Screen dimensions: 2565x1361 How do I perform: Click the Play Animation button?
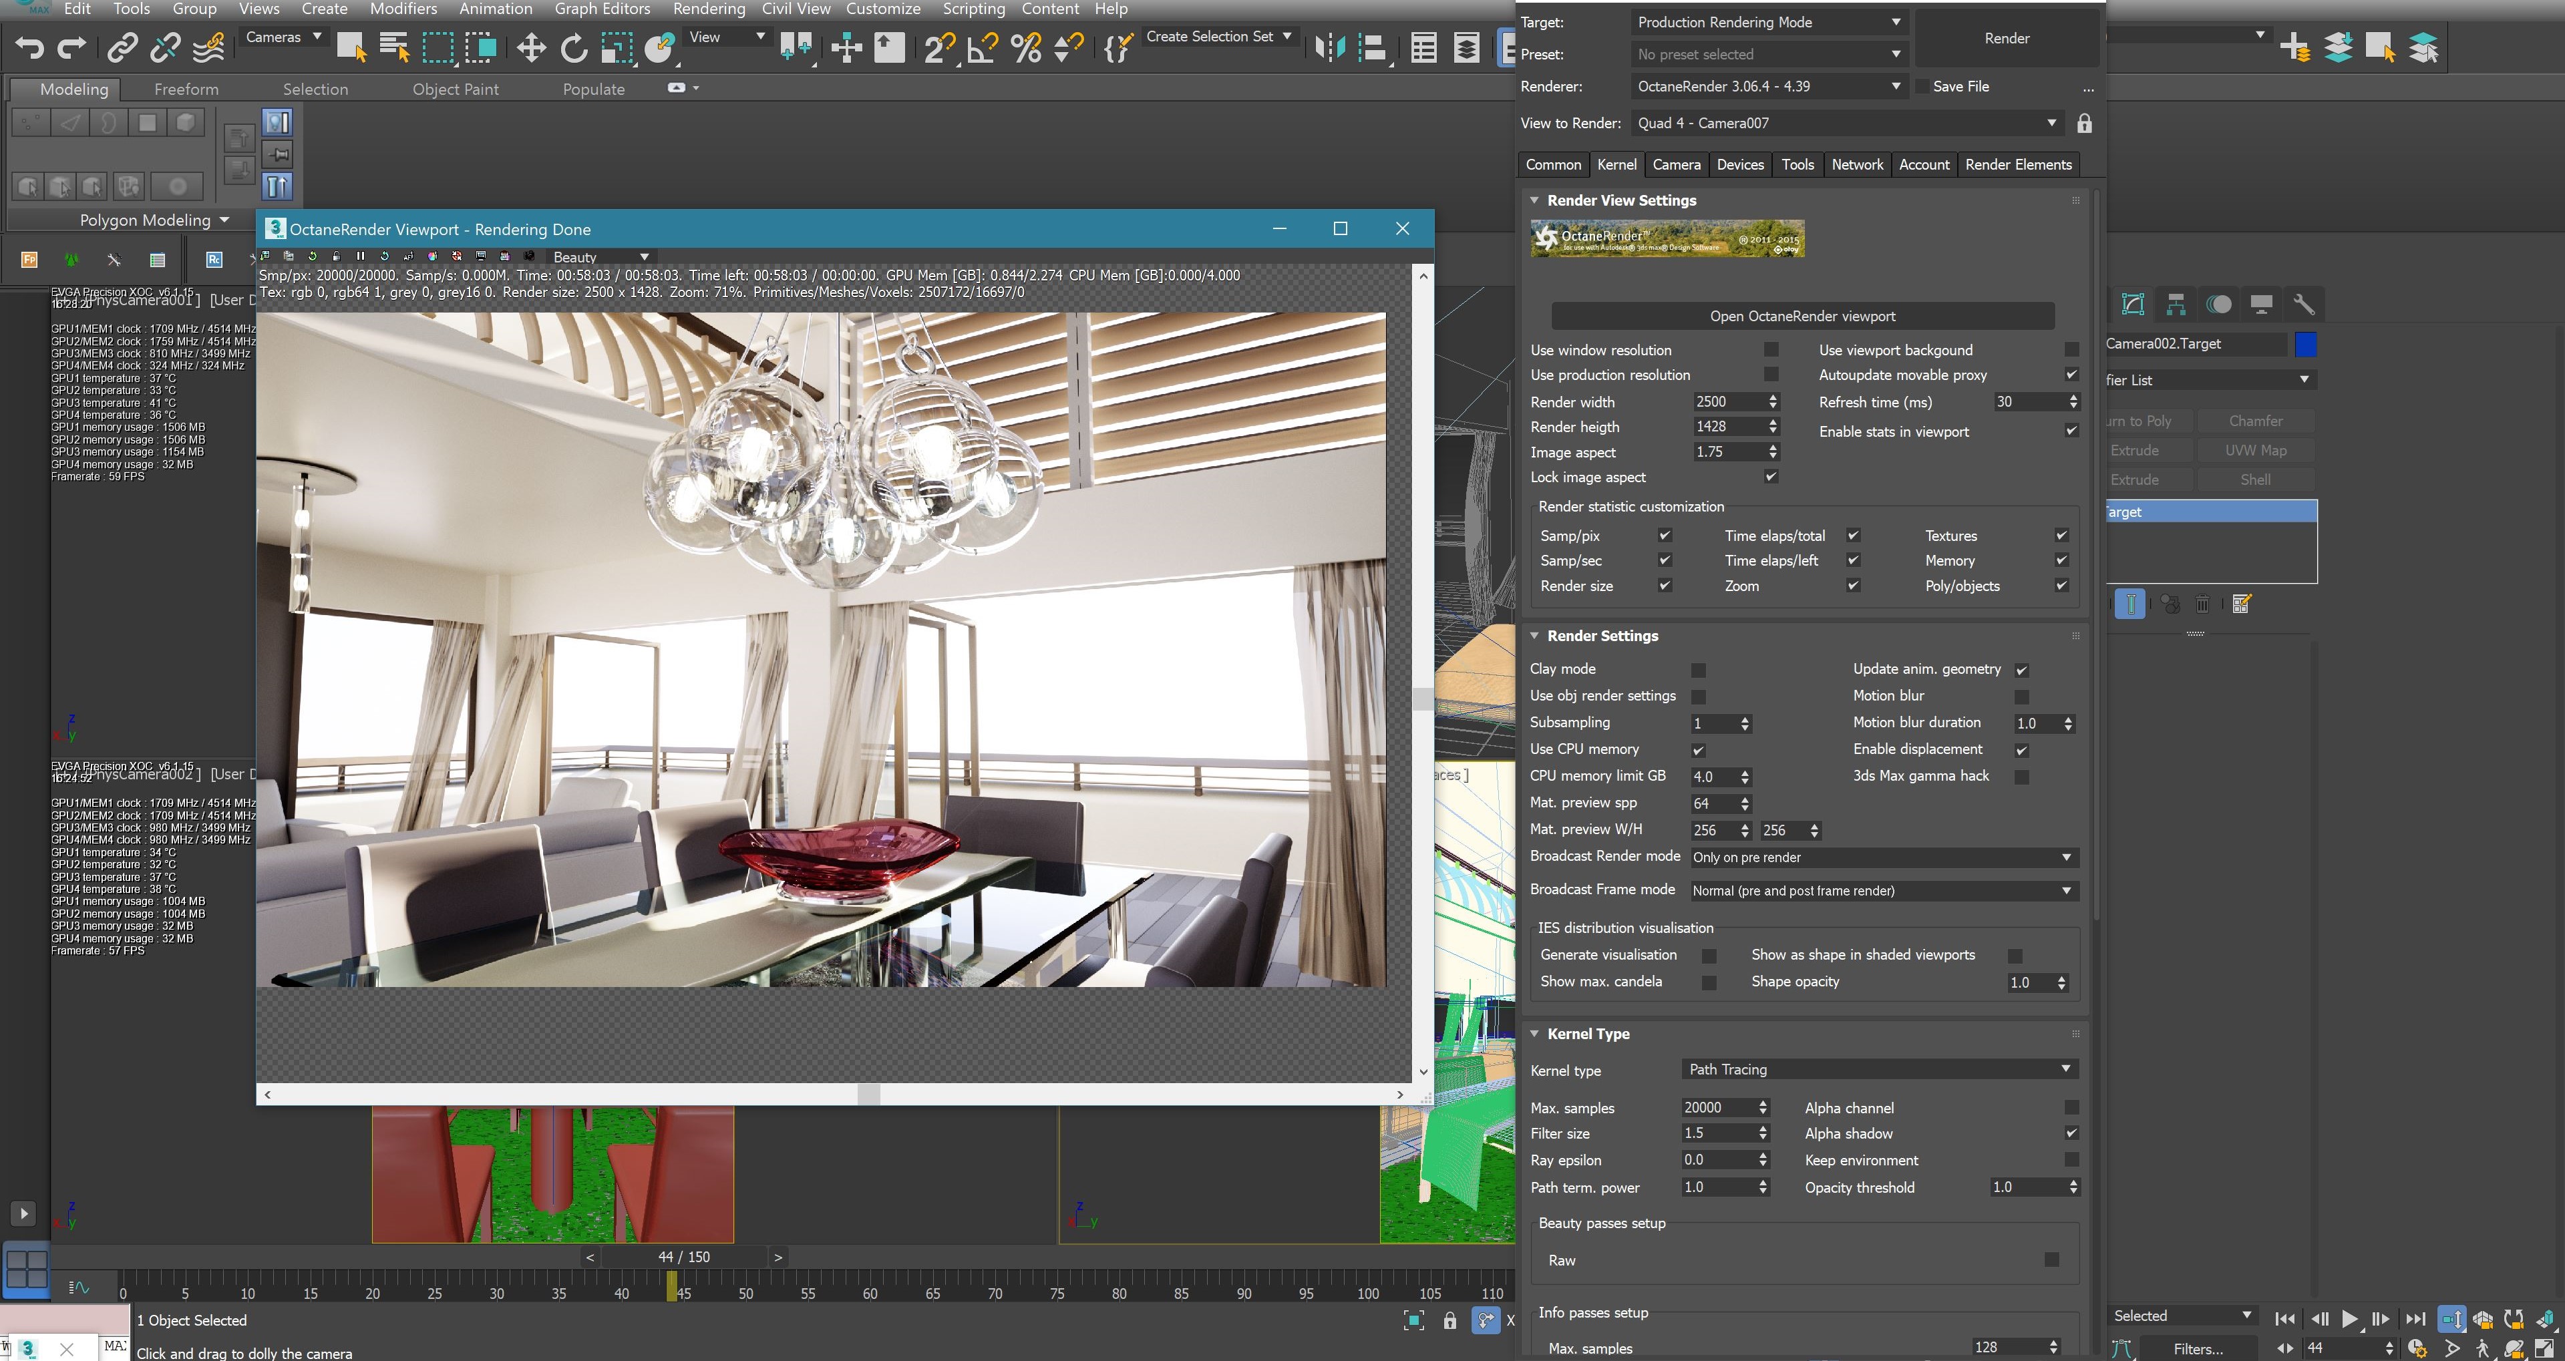[2349, 1318]
